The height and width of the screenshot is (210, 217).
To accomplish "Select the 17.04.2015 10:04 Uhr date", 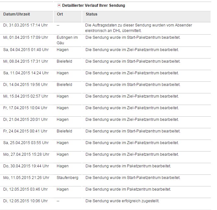I will coord(25,108).
